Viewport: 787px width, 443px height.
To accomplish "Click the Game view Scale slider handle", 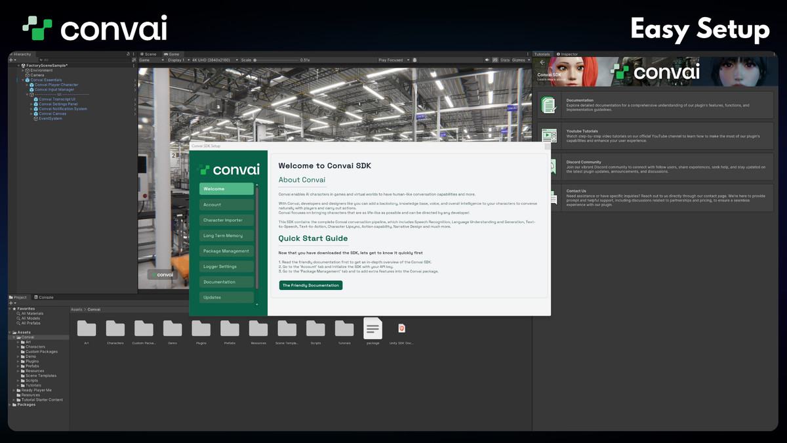I will [255, 60].
